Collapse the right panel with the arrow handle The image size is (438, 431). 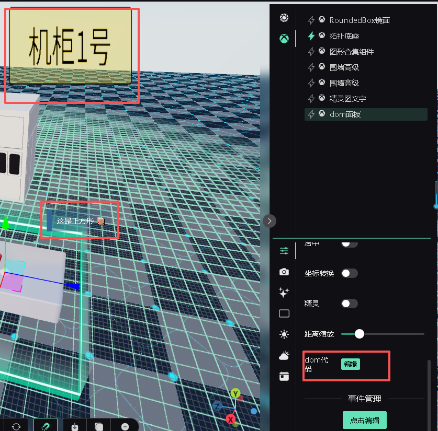[269, 220]
